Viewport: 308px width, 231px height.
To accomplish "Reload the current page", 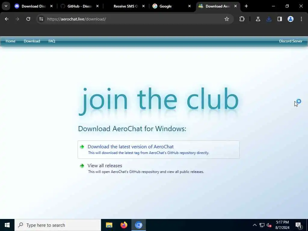I will click(x=28, y=19).
